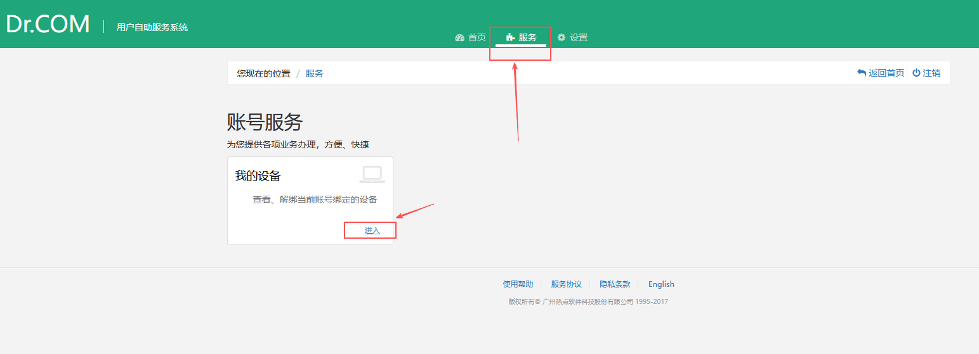Open the 服务协议 footer link
The image size is (979, 354).
coord(566,284)
